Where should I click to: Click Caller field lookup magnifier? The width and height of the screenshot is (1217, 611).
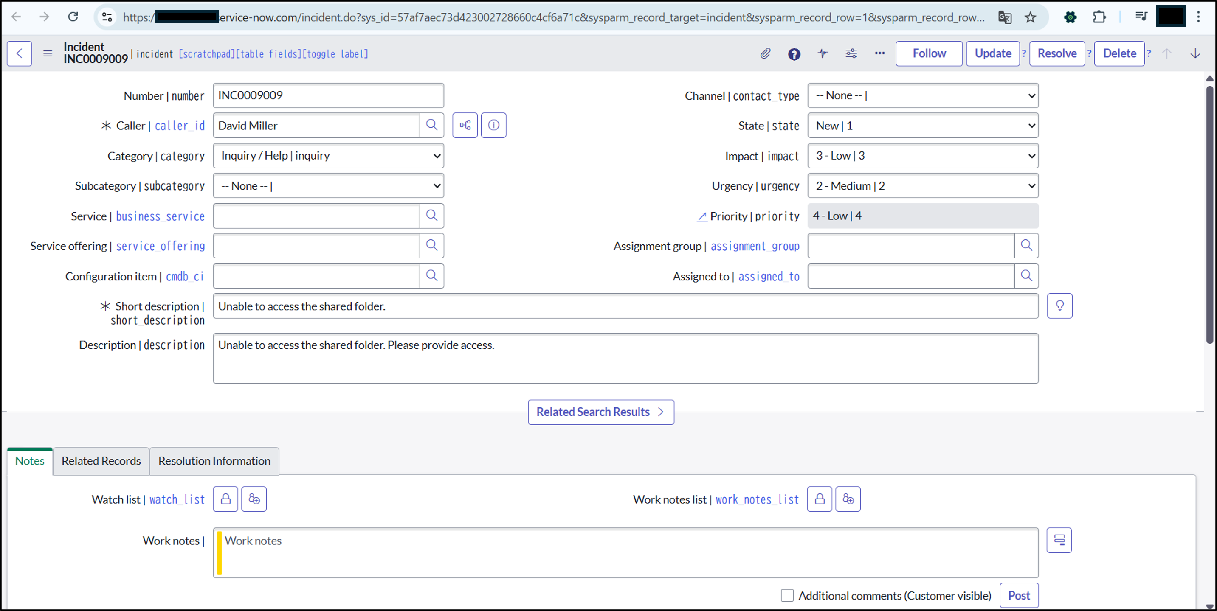click(432, 125)
